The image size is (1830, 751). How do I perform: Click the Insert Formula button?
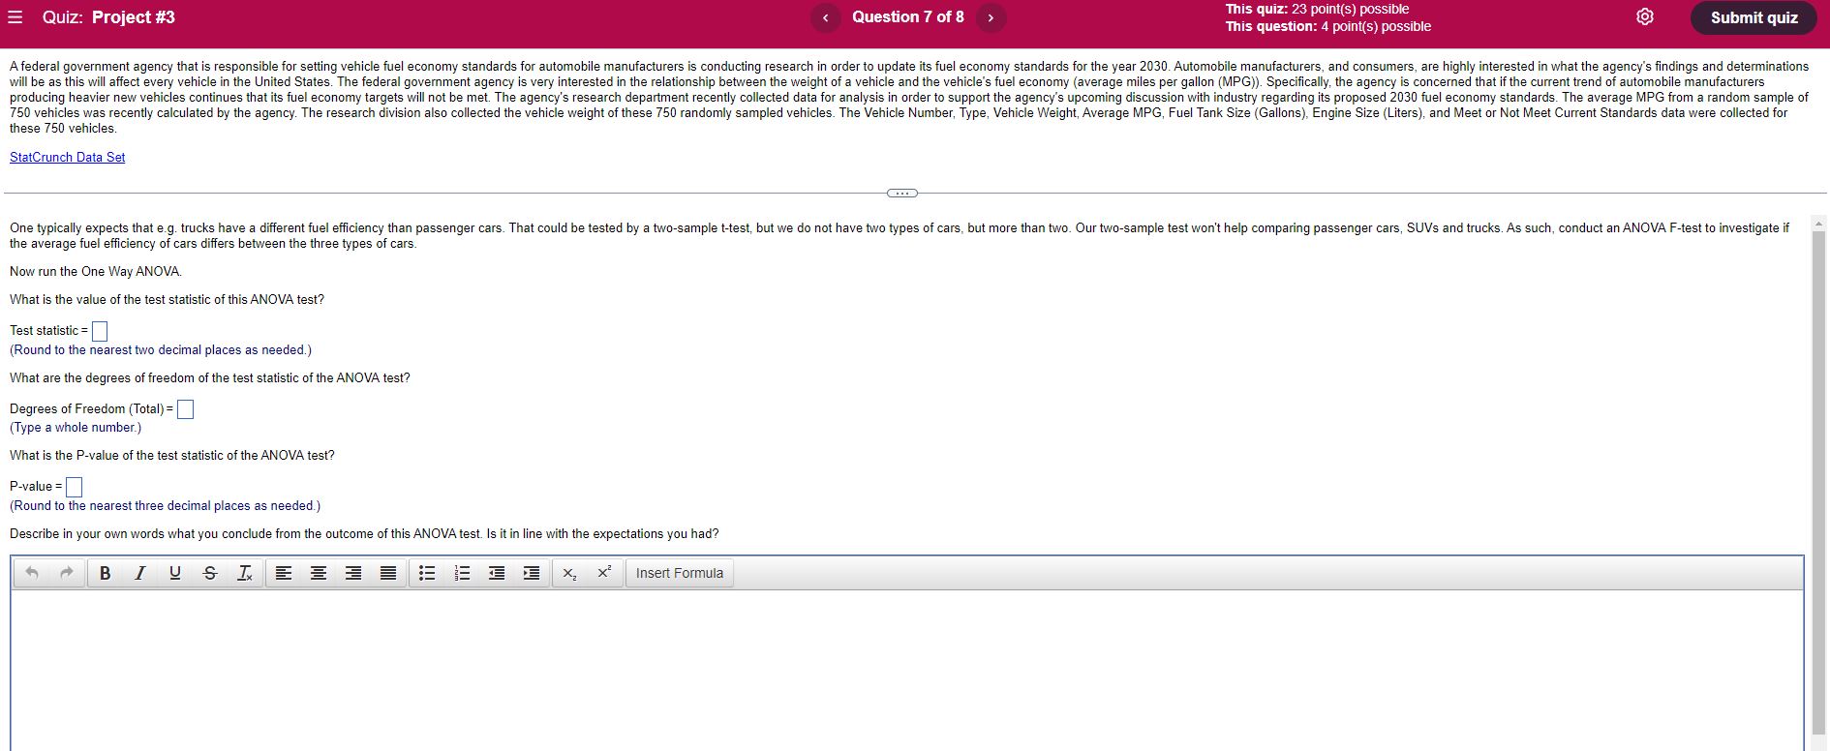(680, 573)
